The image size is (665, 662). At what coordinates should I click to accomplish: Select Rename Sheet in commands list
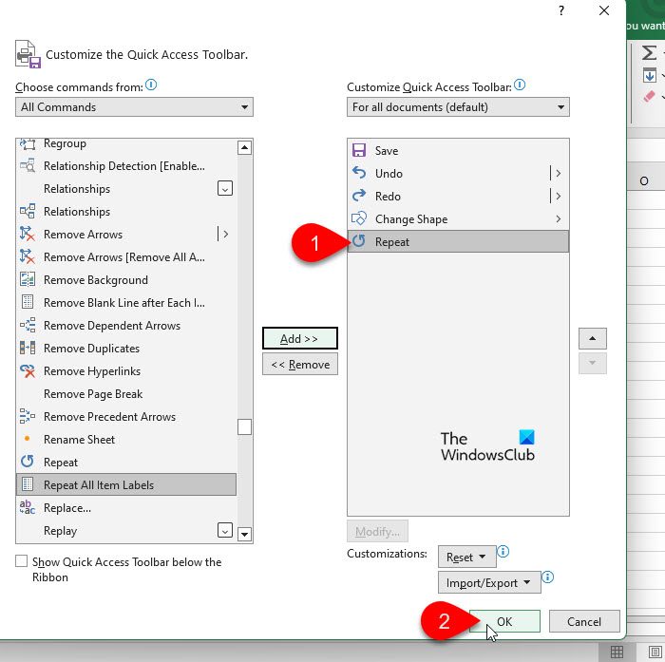tap(80, 440)
